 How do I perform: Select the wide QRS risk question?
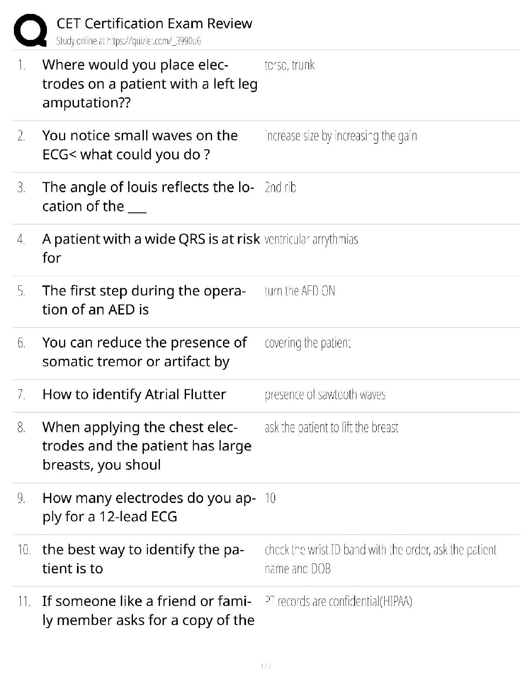coord(150,248)
